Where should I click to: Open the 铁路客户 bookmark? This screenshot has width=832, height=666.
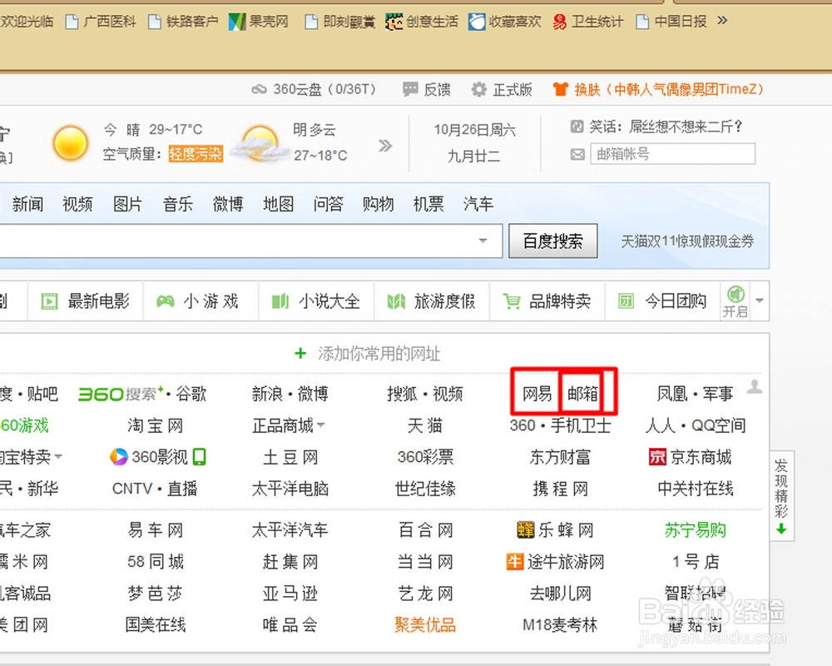click(x=184, y=22)
